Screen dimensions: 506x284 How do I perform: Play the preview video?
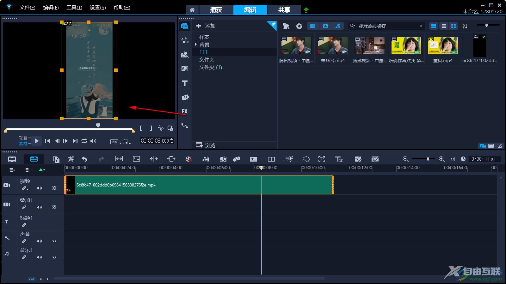[x=37, y=141]
